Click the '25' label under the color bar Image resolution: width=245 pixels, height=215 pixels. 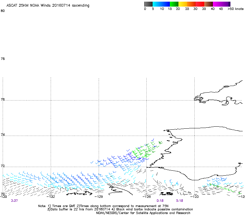tap(187, 9)
